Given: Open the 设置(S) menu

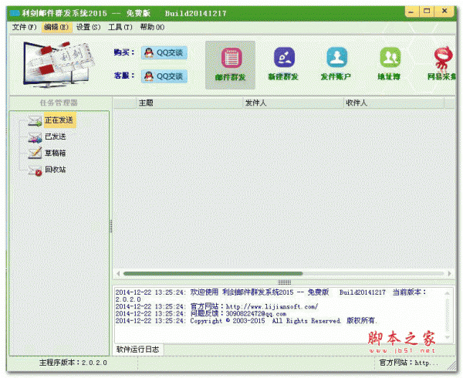Looking at the screenshot, I should 88,27.
